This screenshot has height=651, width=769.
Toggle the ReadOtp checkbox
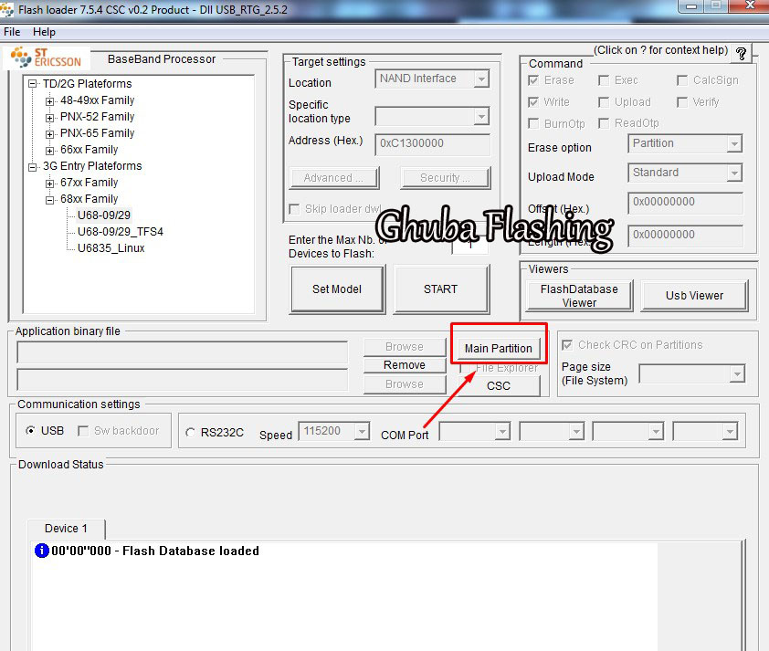[x=604, y=123]
